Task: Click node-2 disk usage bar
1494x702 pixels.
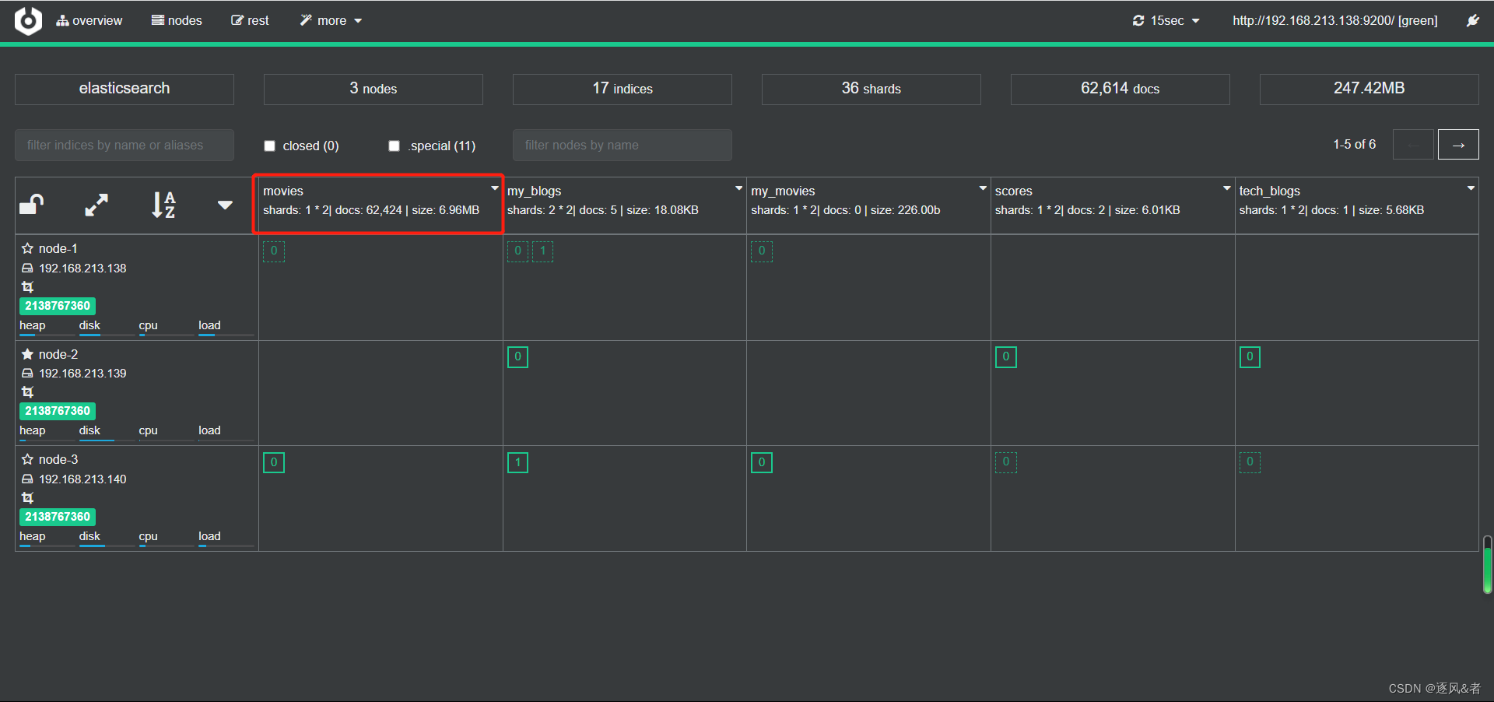Action: click(107, 441)
